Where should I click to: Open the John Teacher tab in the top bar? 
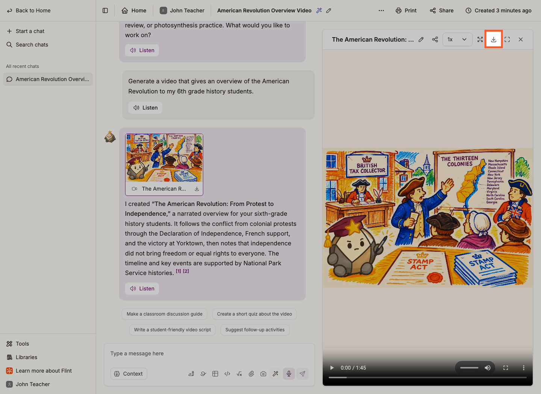tap(182, 11)
